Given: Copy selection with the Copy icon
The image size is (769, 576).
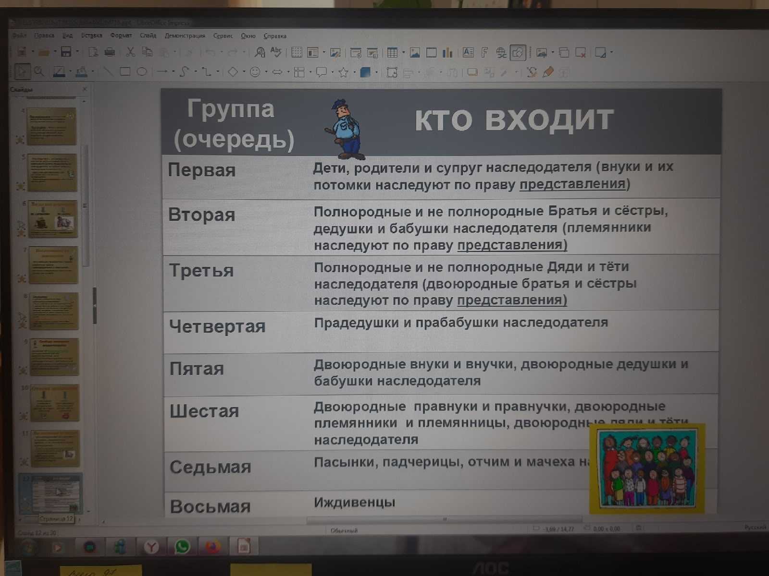Looking at the screenshot, I should click(x=147, y=52).
